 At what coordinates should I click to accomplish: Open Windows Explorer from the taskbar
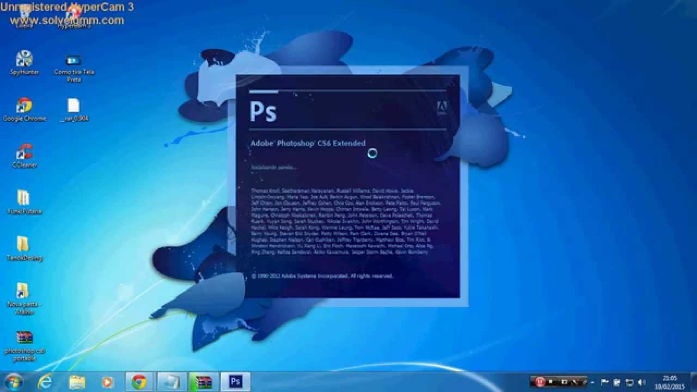pos(77,382)
